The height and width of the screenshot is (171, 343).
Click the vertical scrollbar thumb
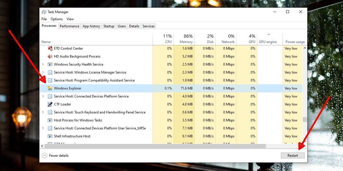pyautogui.click(x=305, y=119)
